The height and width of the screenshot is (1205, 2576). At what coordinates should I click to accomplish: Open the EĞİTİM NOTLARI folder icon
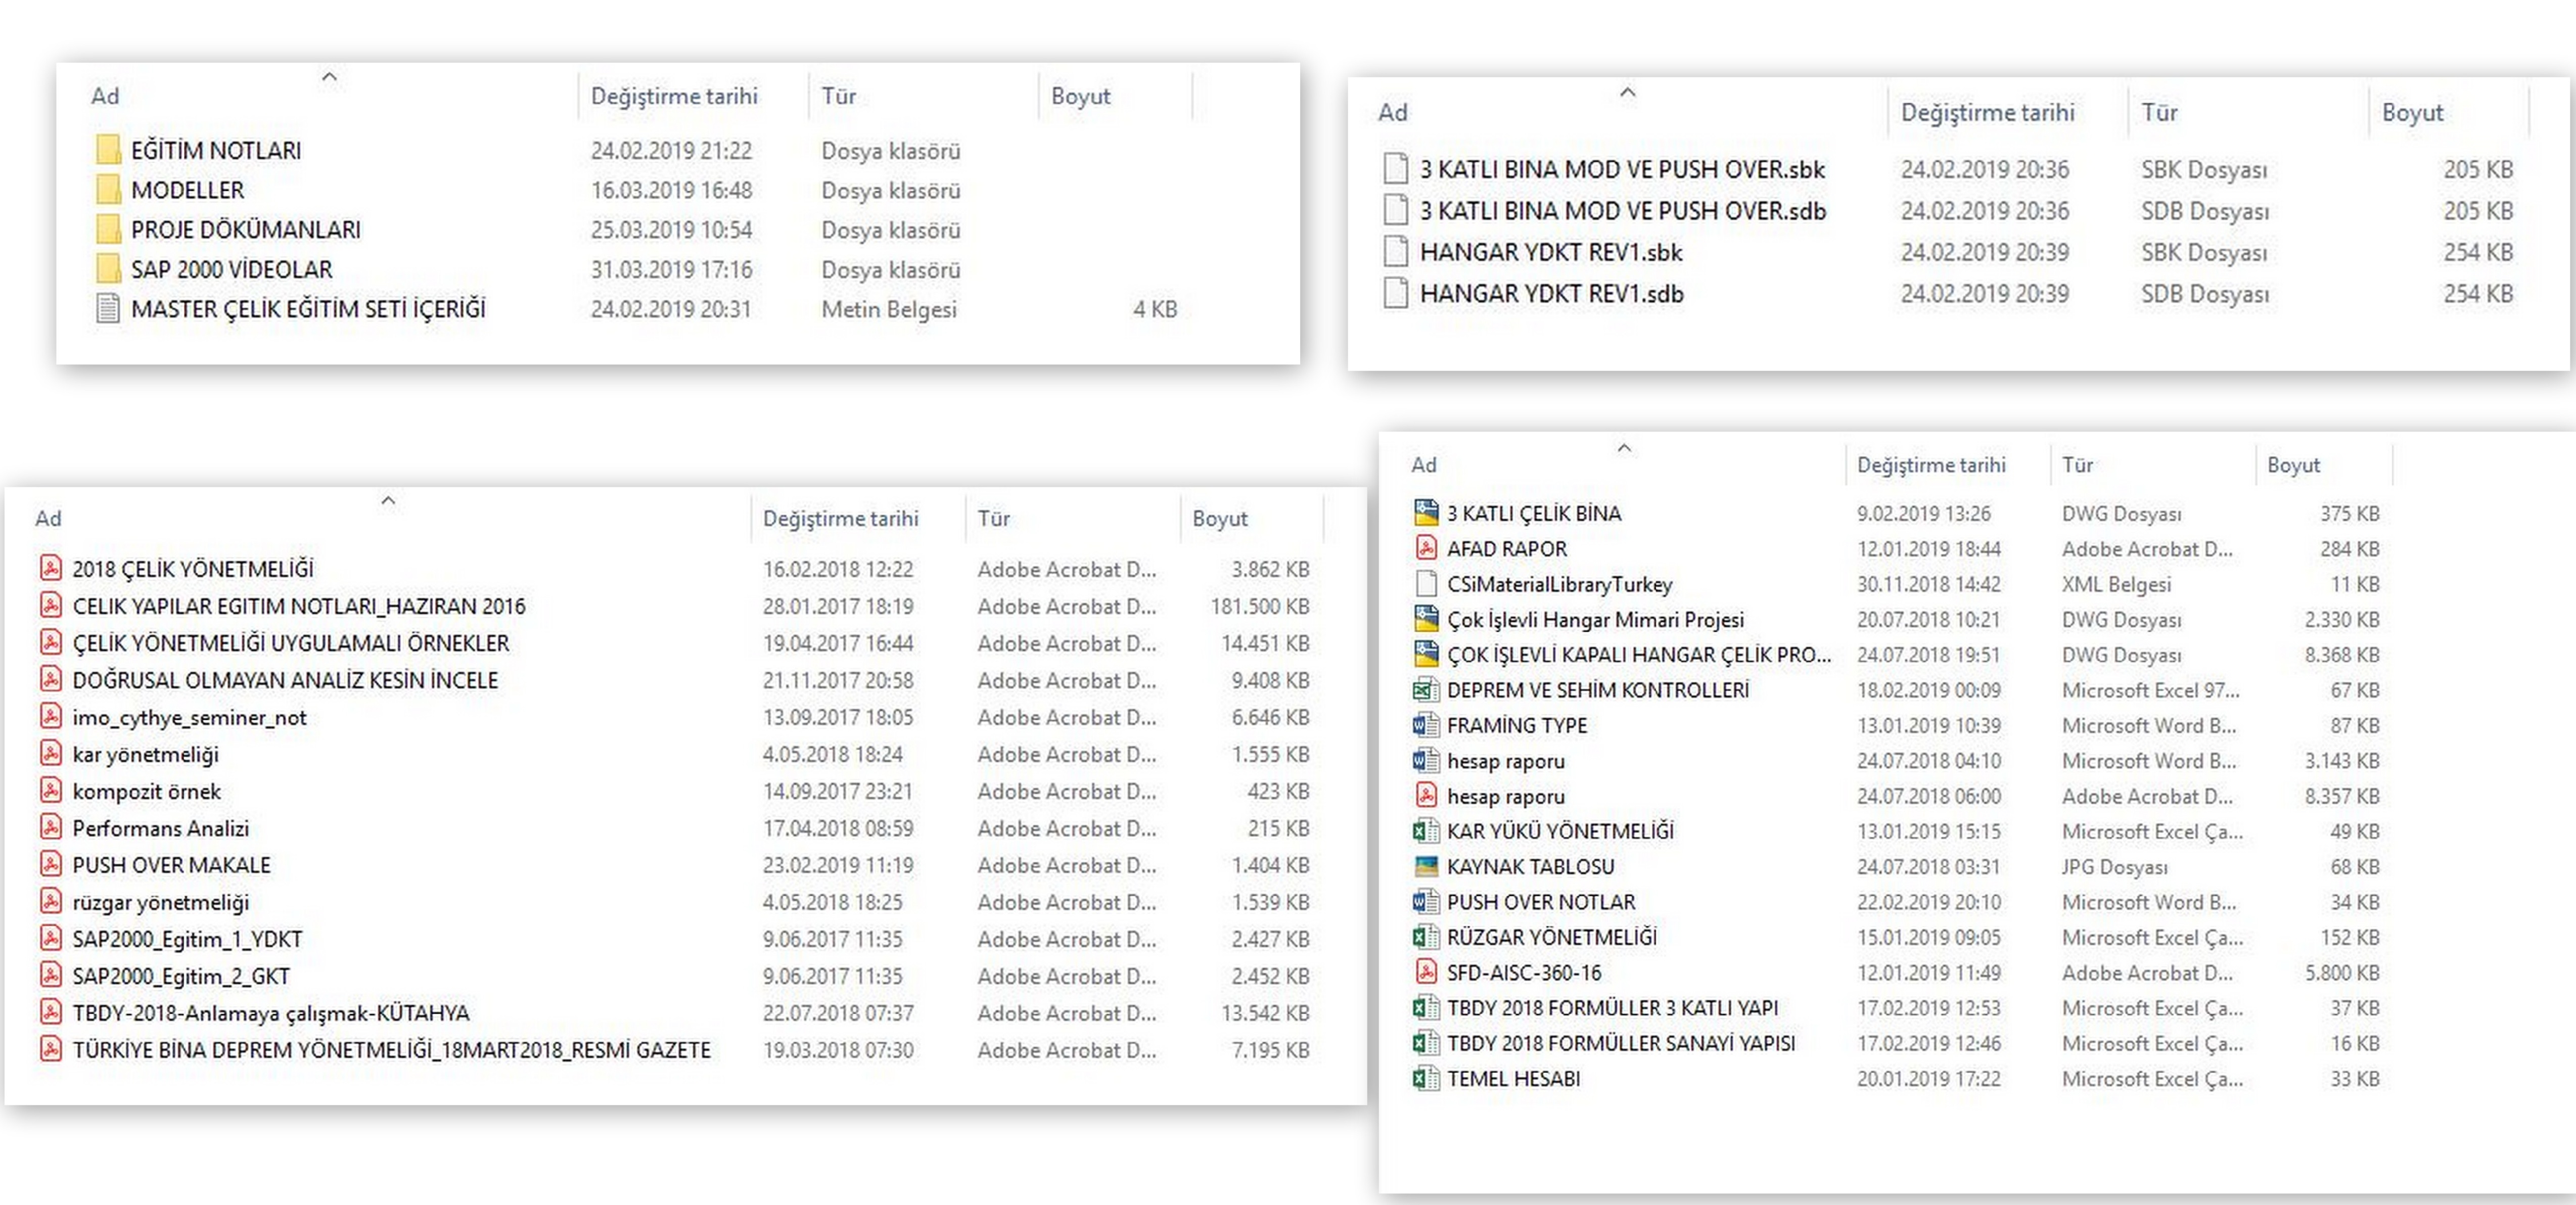(x=108, y=150)
